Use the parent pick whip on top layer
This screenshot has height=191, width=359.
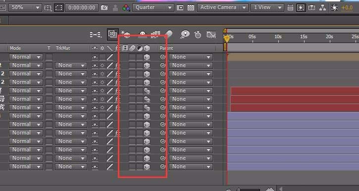[x=162, y=57]
